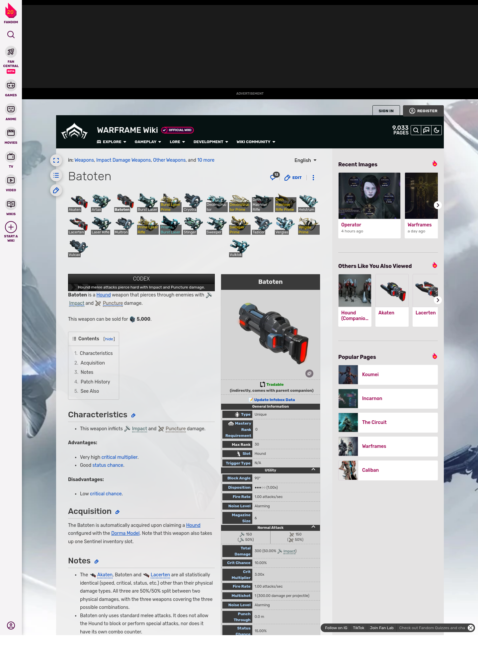Click Join Fan Lab link

[x=382, y=628]
